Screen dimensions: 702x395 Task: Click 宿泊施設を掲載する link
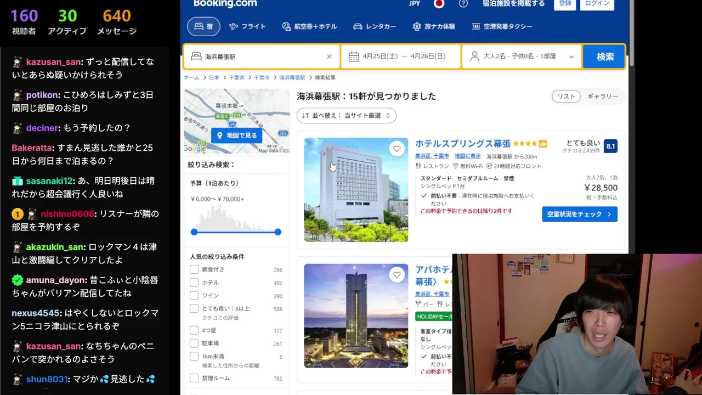[514, 4]
